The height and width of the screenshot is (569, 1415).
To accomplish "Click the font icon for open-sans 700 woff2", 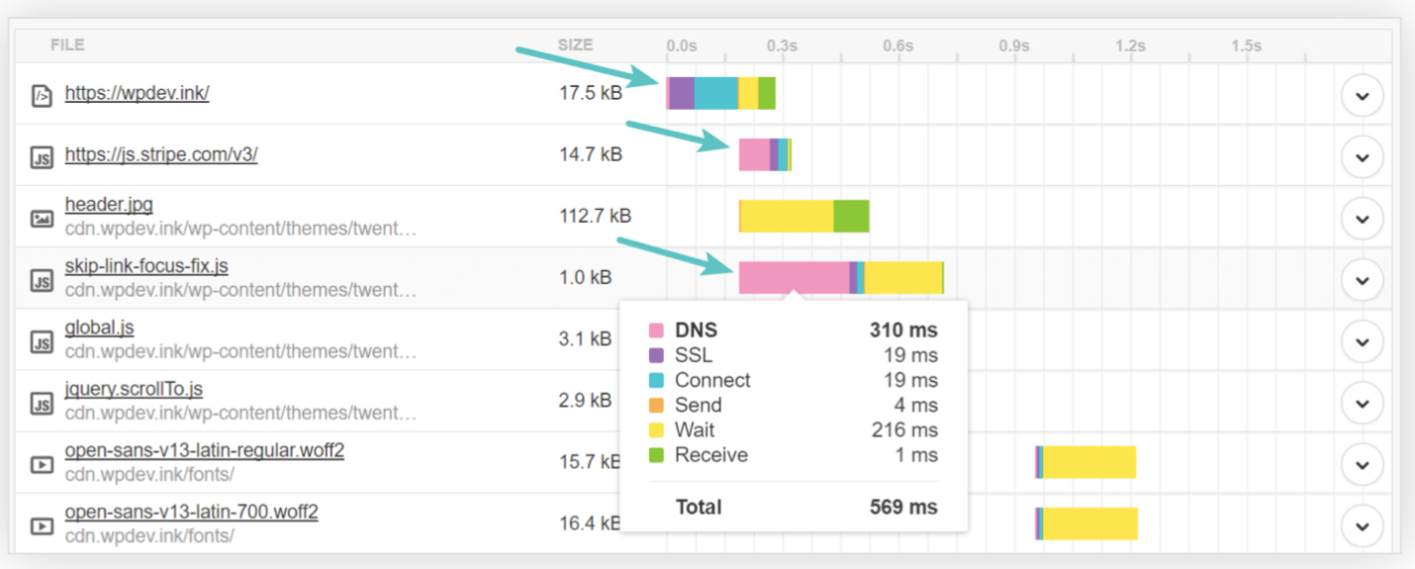I will point(41,525).
